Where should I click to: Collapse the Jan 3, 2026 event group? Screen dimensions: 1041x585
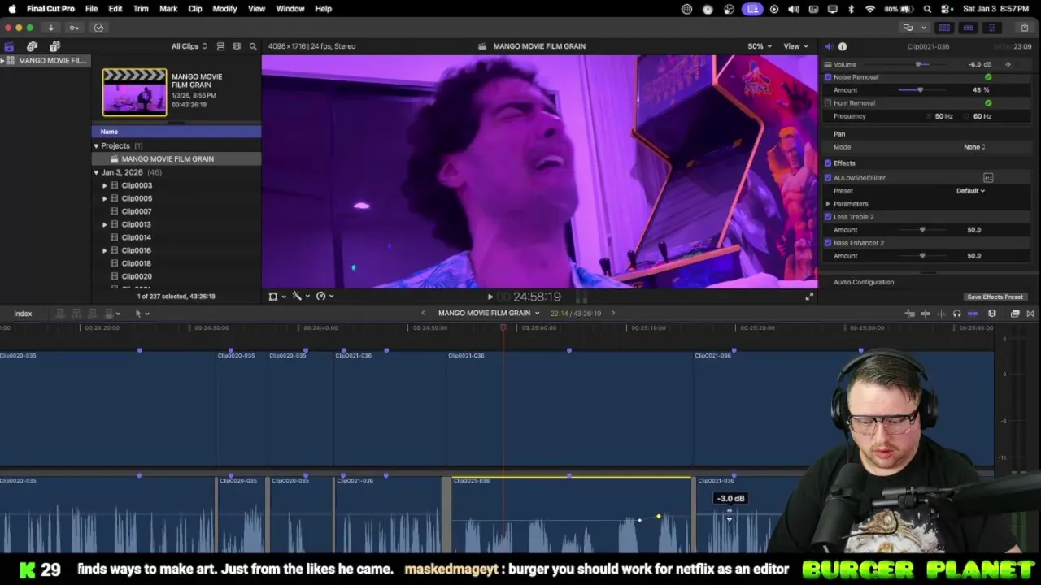(x=96, y=172)
